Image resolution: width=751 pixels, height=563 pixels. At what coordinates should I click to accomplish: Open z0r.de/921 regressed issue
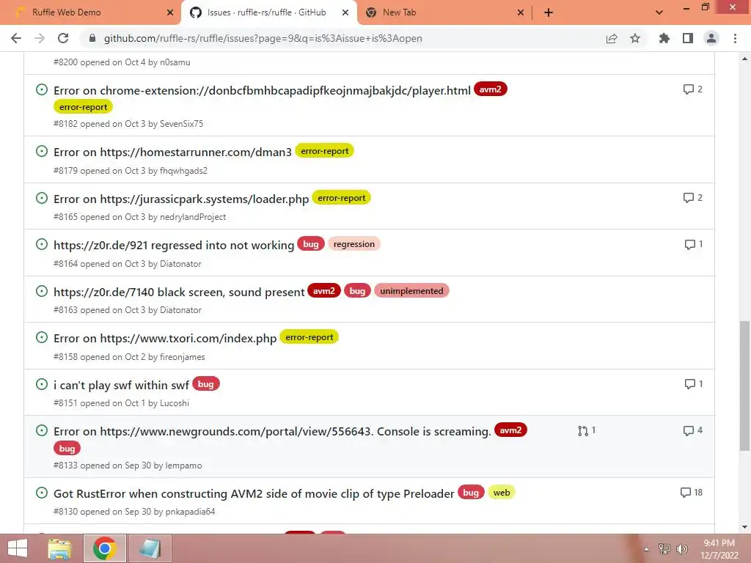tap(174, 245)
